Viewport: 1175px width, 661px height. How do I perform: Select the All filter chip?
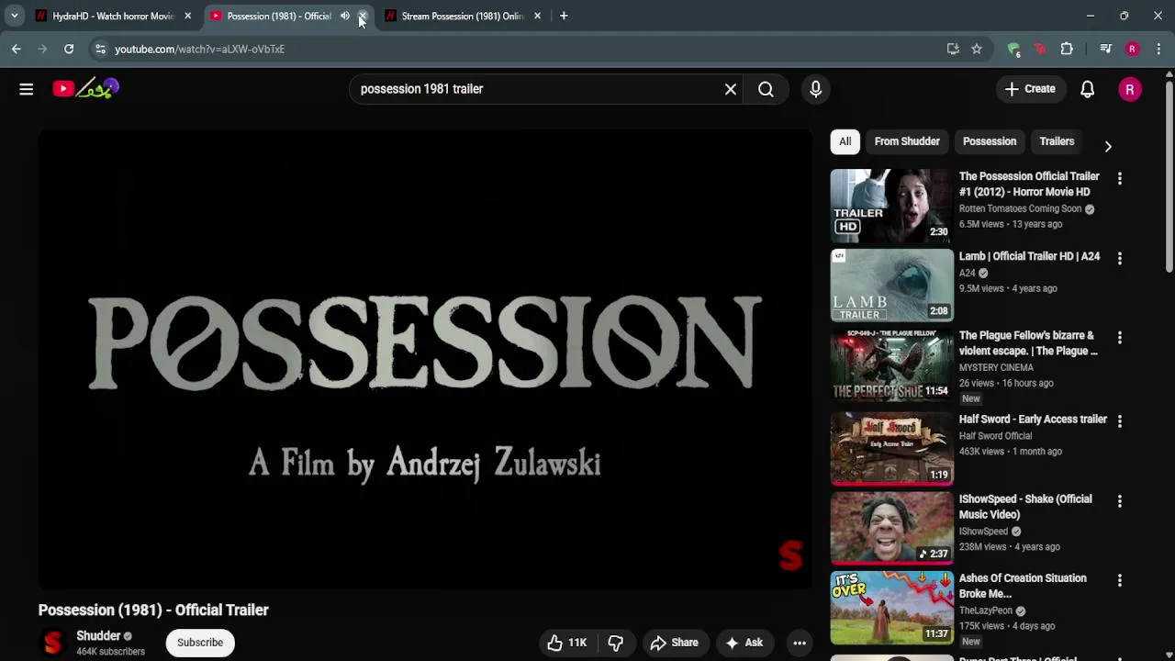845,141
